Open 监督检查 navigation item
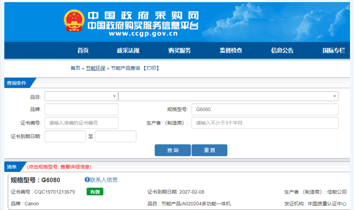354x210 pixels. tap(231, 51)
